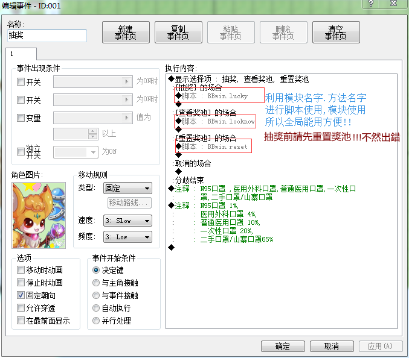
Task: Click the 名称 field containing 抽奖
Action: (x=47, y=36)
